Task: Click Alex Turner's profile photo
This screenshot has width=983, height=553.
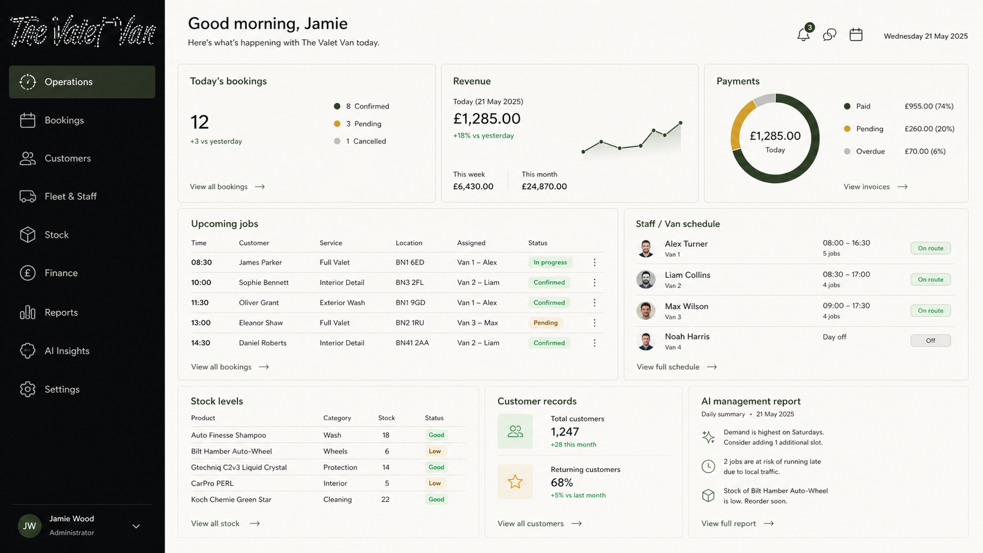Action: (x=646, y=248)
